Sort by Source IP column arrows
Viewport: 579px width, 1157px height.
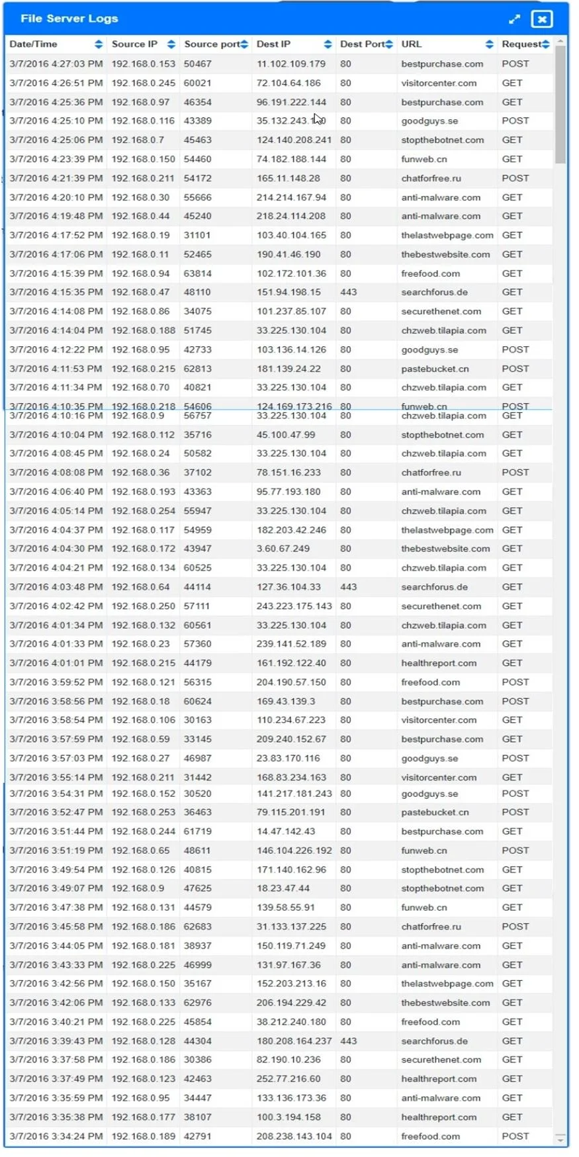(171, 44)
